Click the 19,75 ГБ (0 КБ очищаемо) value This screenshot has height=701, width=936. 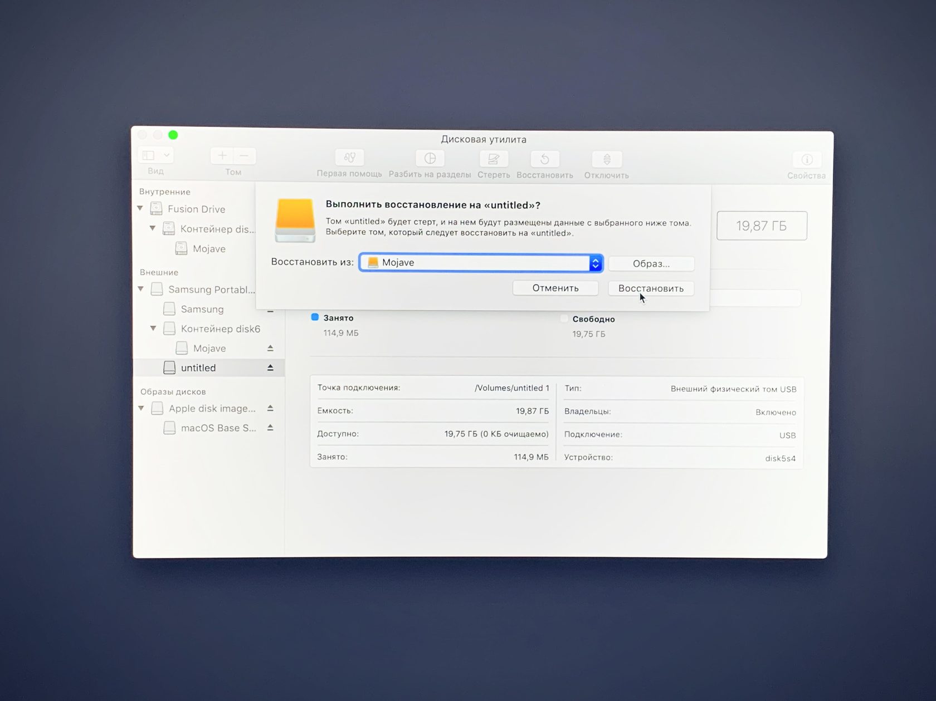click(496, 434)
